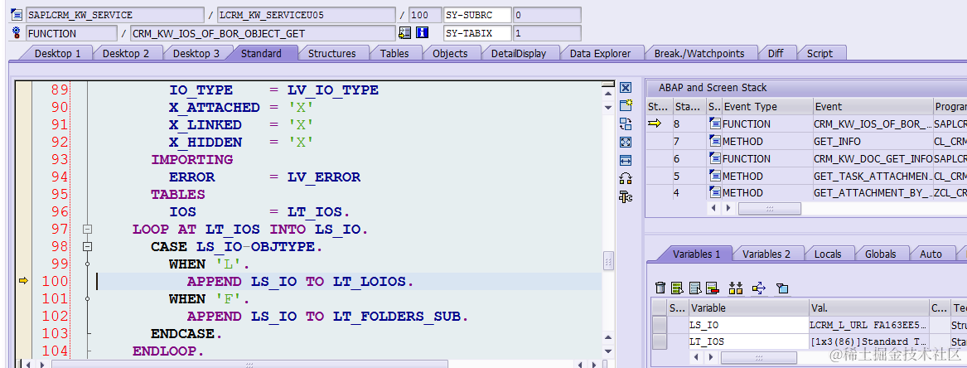Image resolution: width=967 pixels, height=368 pixels.
Task: Click the blue arrows node icon in Variables
Action: click(x=759, y=288)
